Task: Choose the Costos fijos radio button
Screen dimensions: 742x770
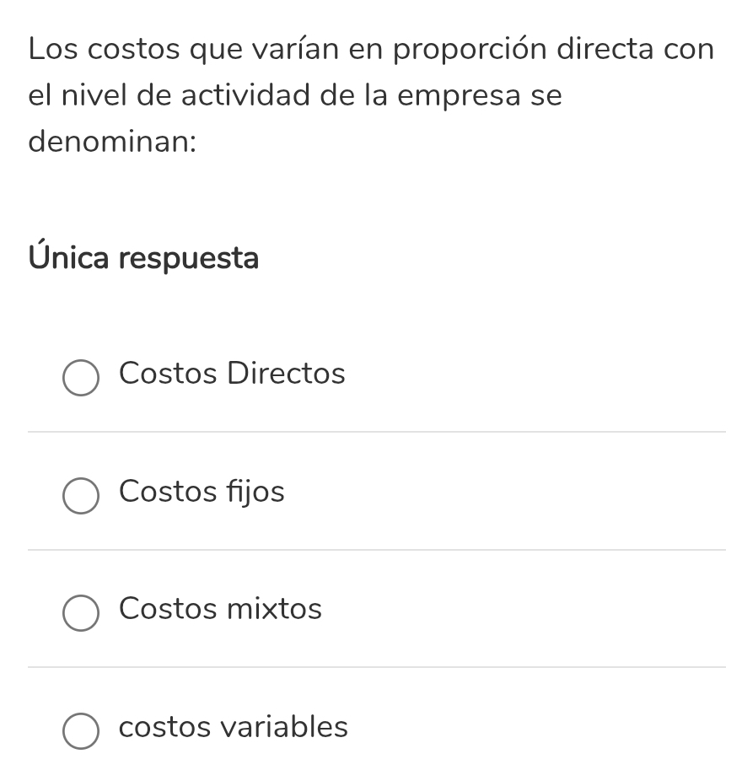Action: (x=81, y=497)
